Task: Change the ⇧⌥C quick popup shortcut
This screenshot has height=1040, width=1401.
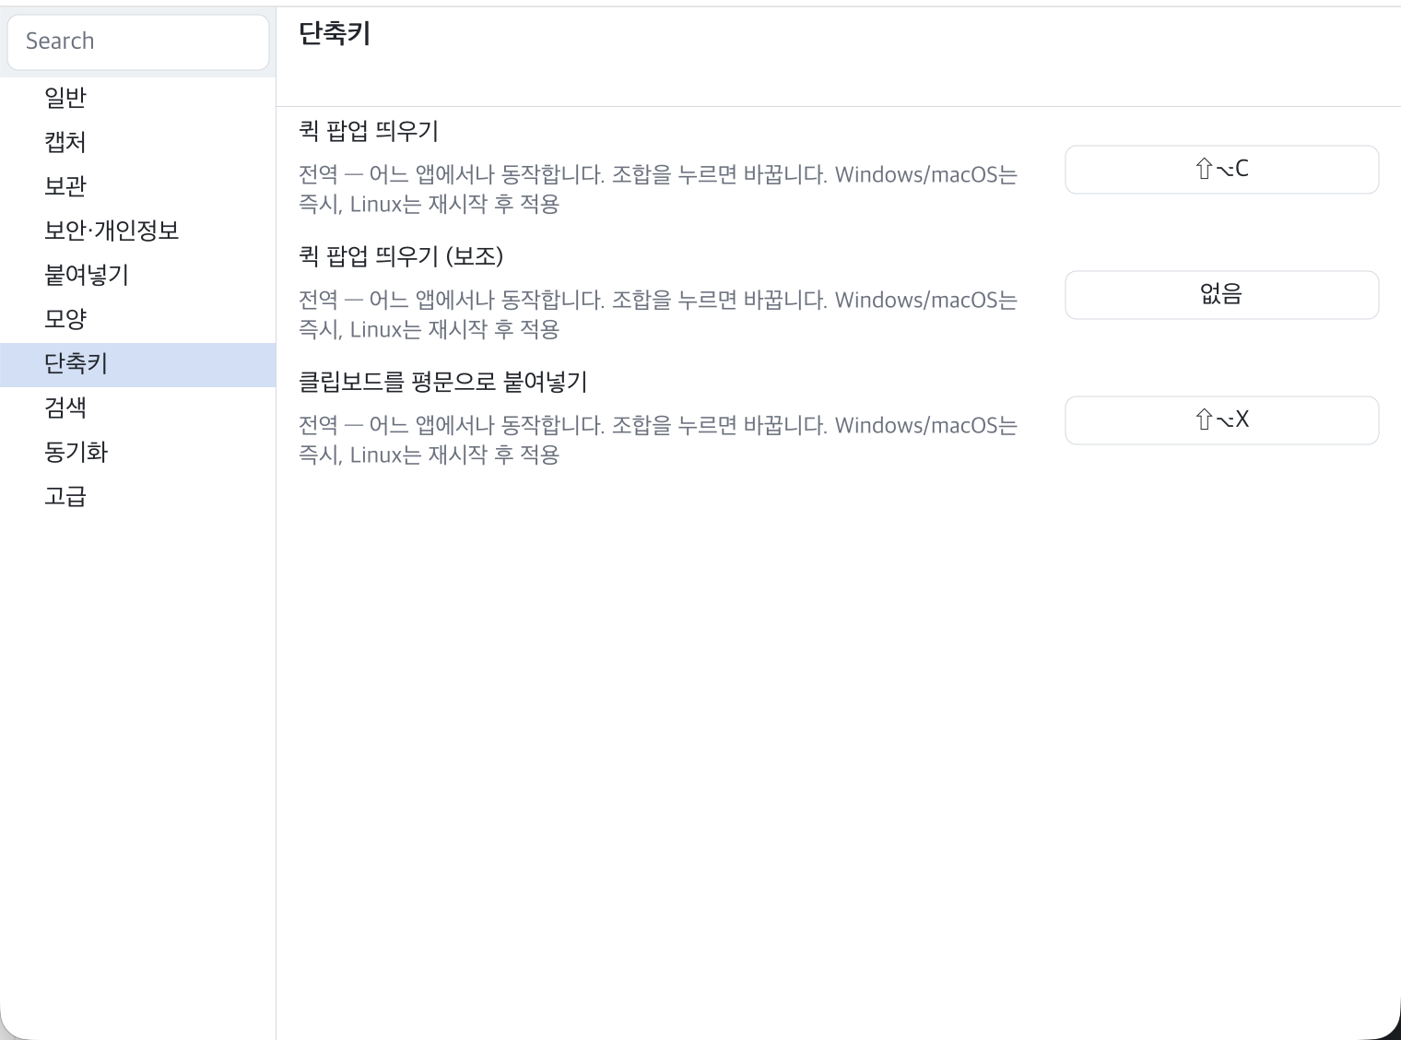Action: tap(1221, 170)
